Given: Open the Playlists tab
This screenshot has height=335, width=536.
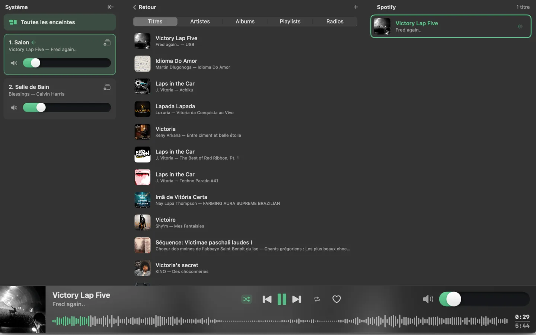Looking at the screenshot, I should pyautogui.click(x=290, y=22).
